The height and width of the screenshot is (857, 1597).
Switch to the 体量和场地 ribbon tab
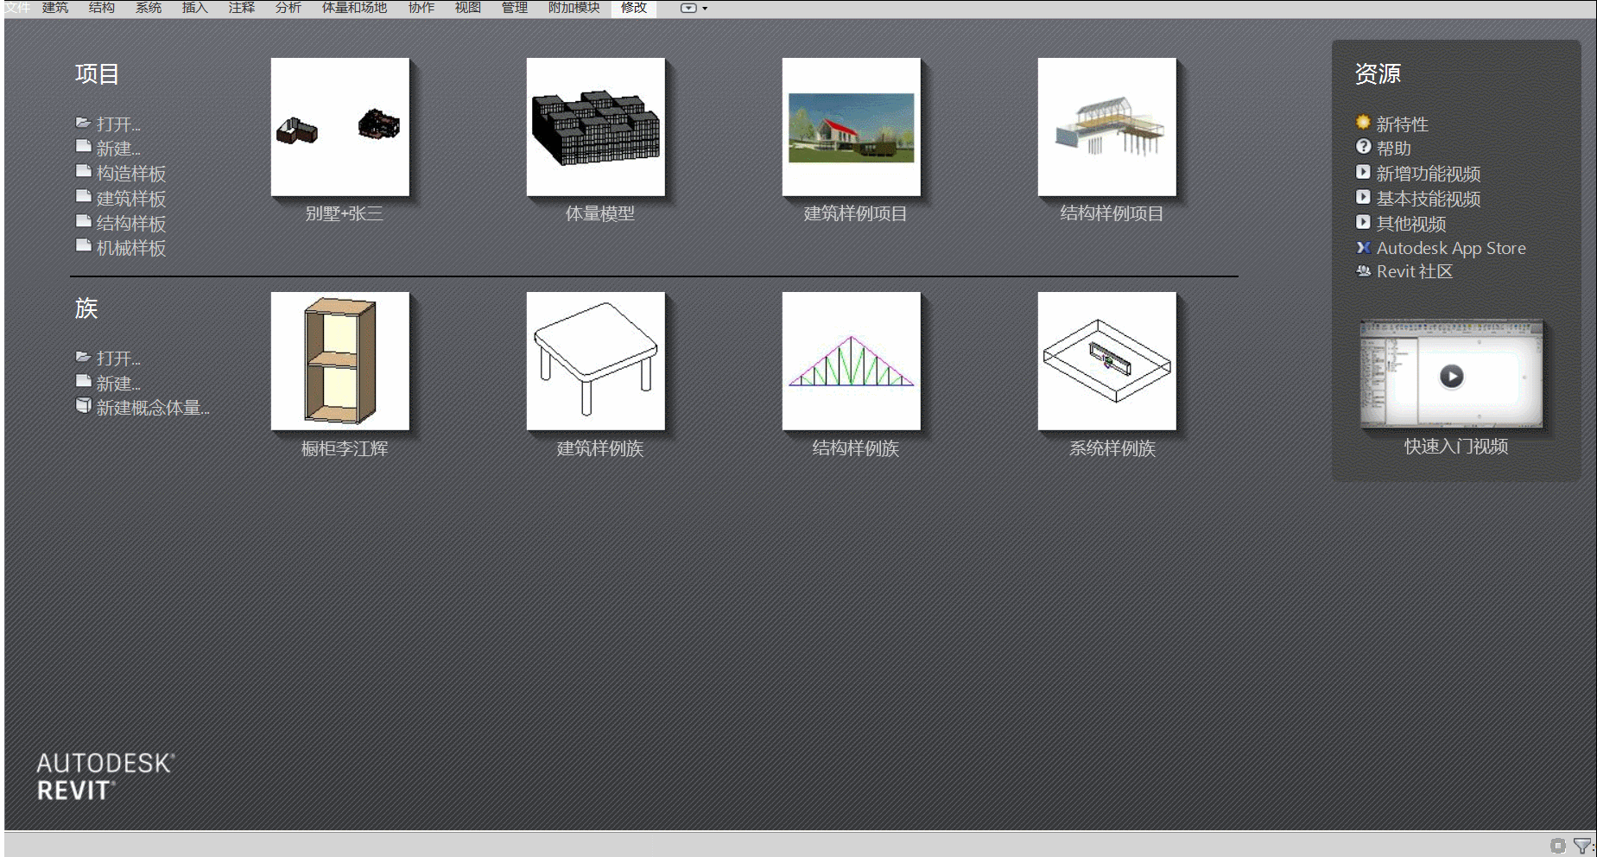click(354, 8)
